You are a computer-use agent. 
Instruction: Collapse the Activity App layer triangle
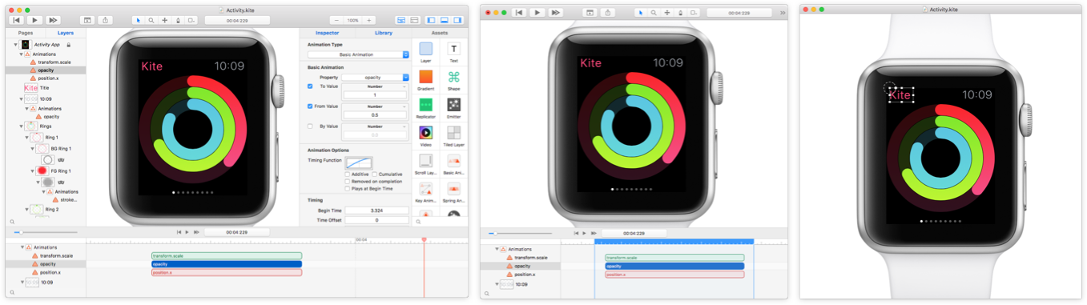point(15,45)
